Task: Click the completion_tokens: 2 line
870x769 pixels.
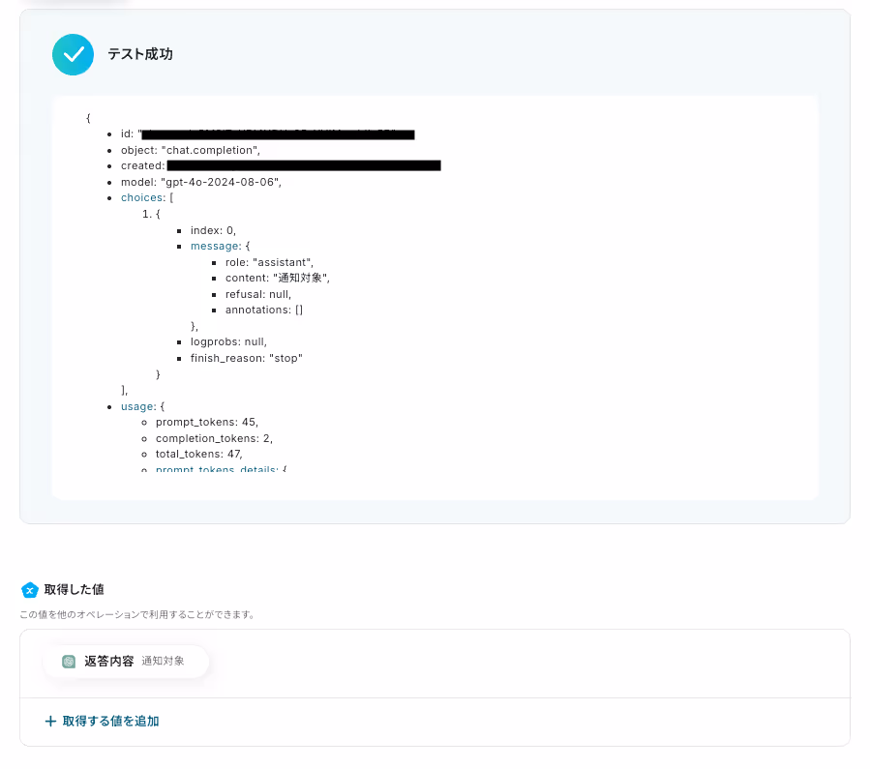Action: point(214,438)
